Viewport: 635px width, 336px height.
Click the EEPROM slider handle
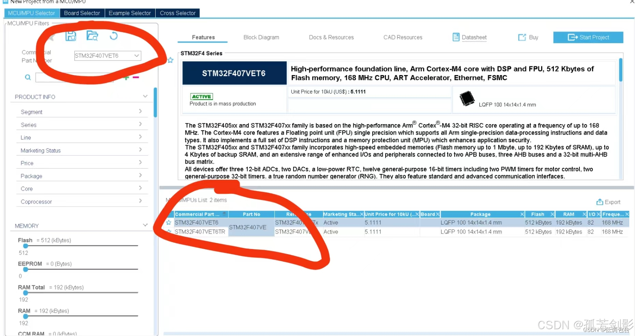[26, 269]
